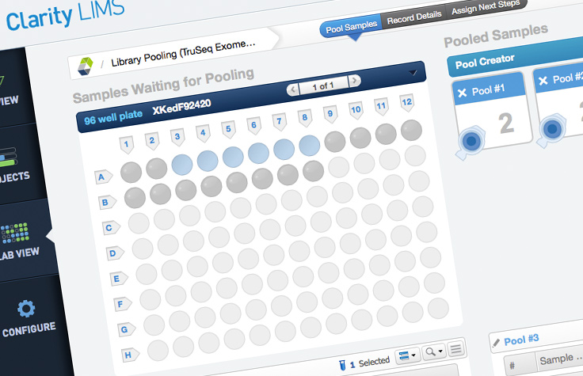Open the blue rows view dropdown
The image size is (583, 376).
click(x=407, y=356)
